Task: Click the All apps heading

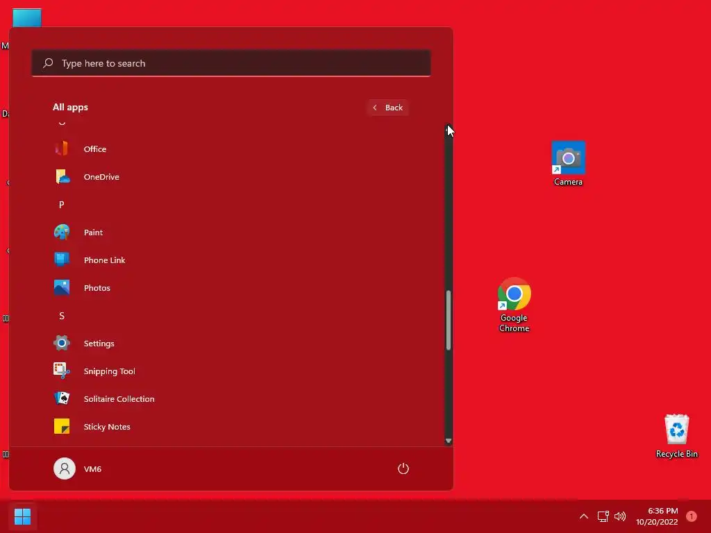Action: [70, 108]
